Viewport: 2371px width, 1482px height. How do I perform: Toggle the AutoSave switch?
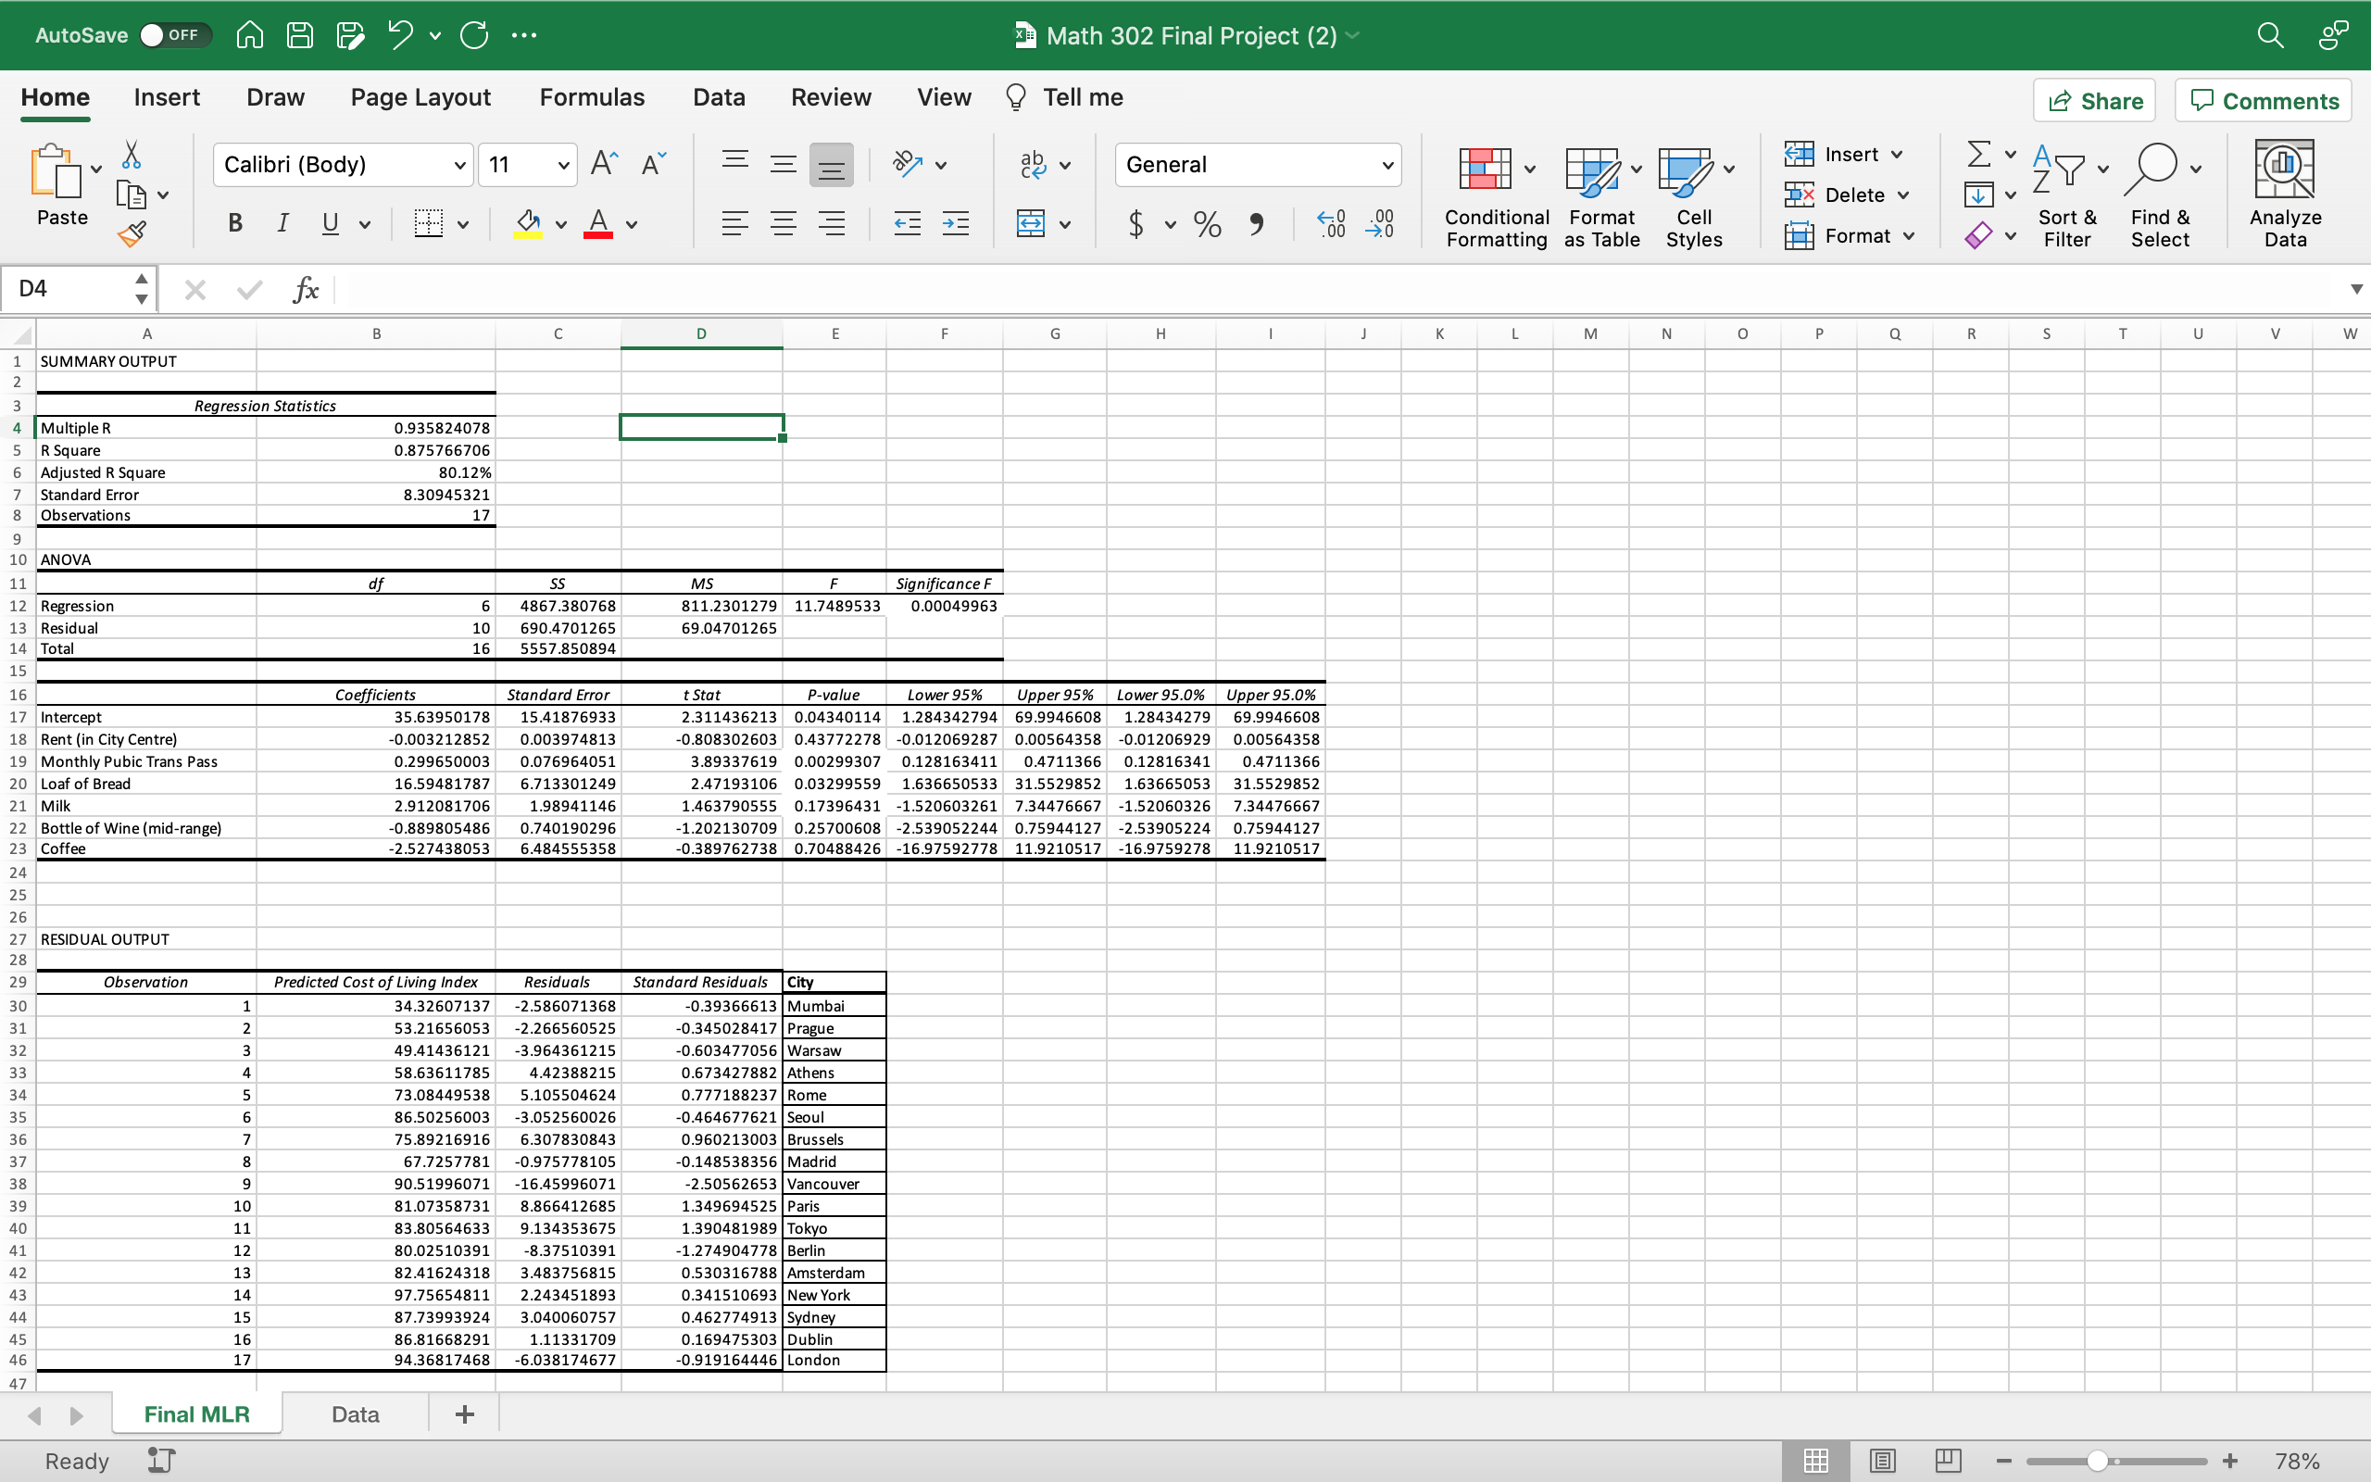(x=174, y=35)
